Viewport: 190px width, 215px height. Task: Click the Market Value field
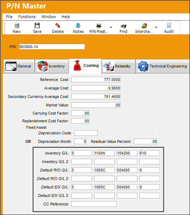(x=96, y=105)
